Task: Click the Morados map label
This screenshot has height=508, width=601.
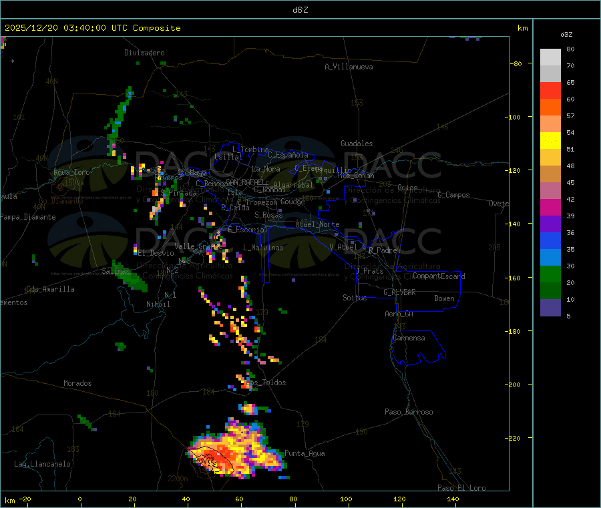Action: [77, 384]
